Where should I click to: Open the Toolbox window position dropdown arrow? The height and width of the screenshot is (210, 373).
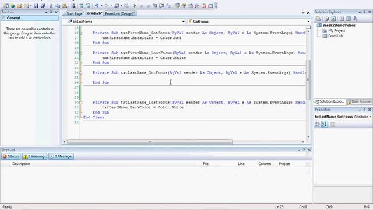tap(46, 12)
